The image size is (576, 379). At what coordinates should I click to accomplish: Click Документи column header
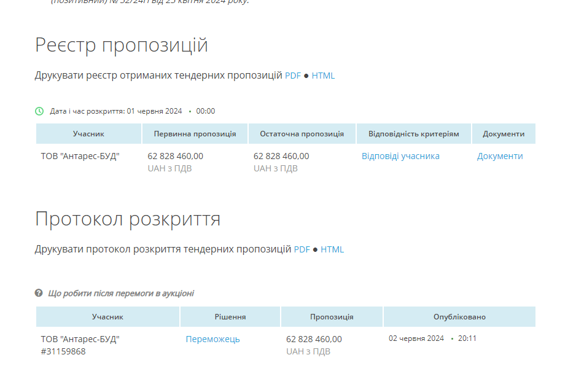click(x=504, y=134)
